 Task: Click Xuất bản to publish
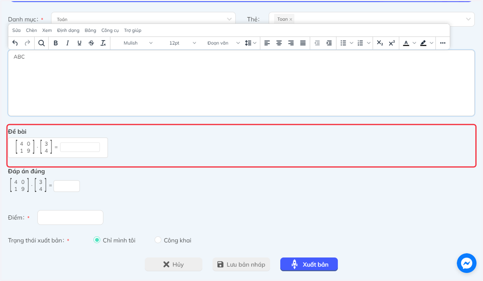point(309,264)
